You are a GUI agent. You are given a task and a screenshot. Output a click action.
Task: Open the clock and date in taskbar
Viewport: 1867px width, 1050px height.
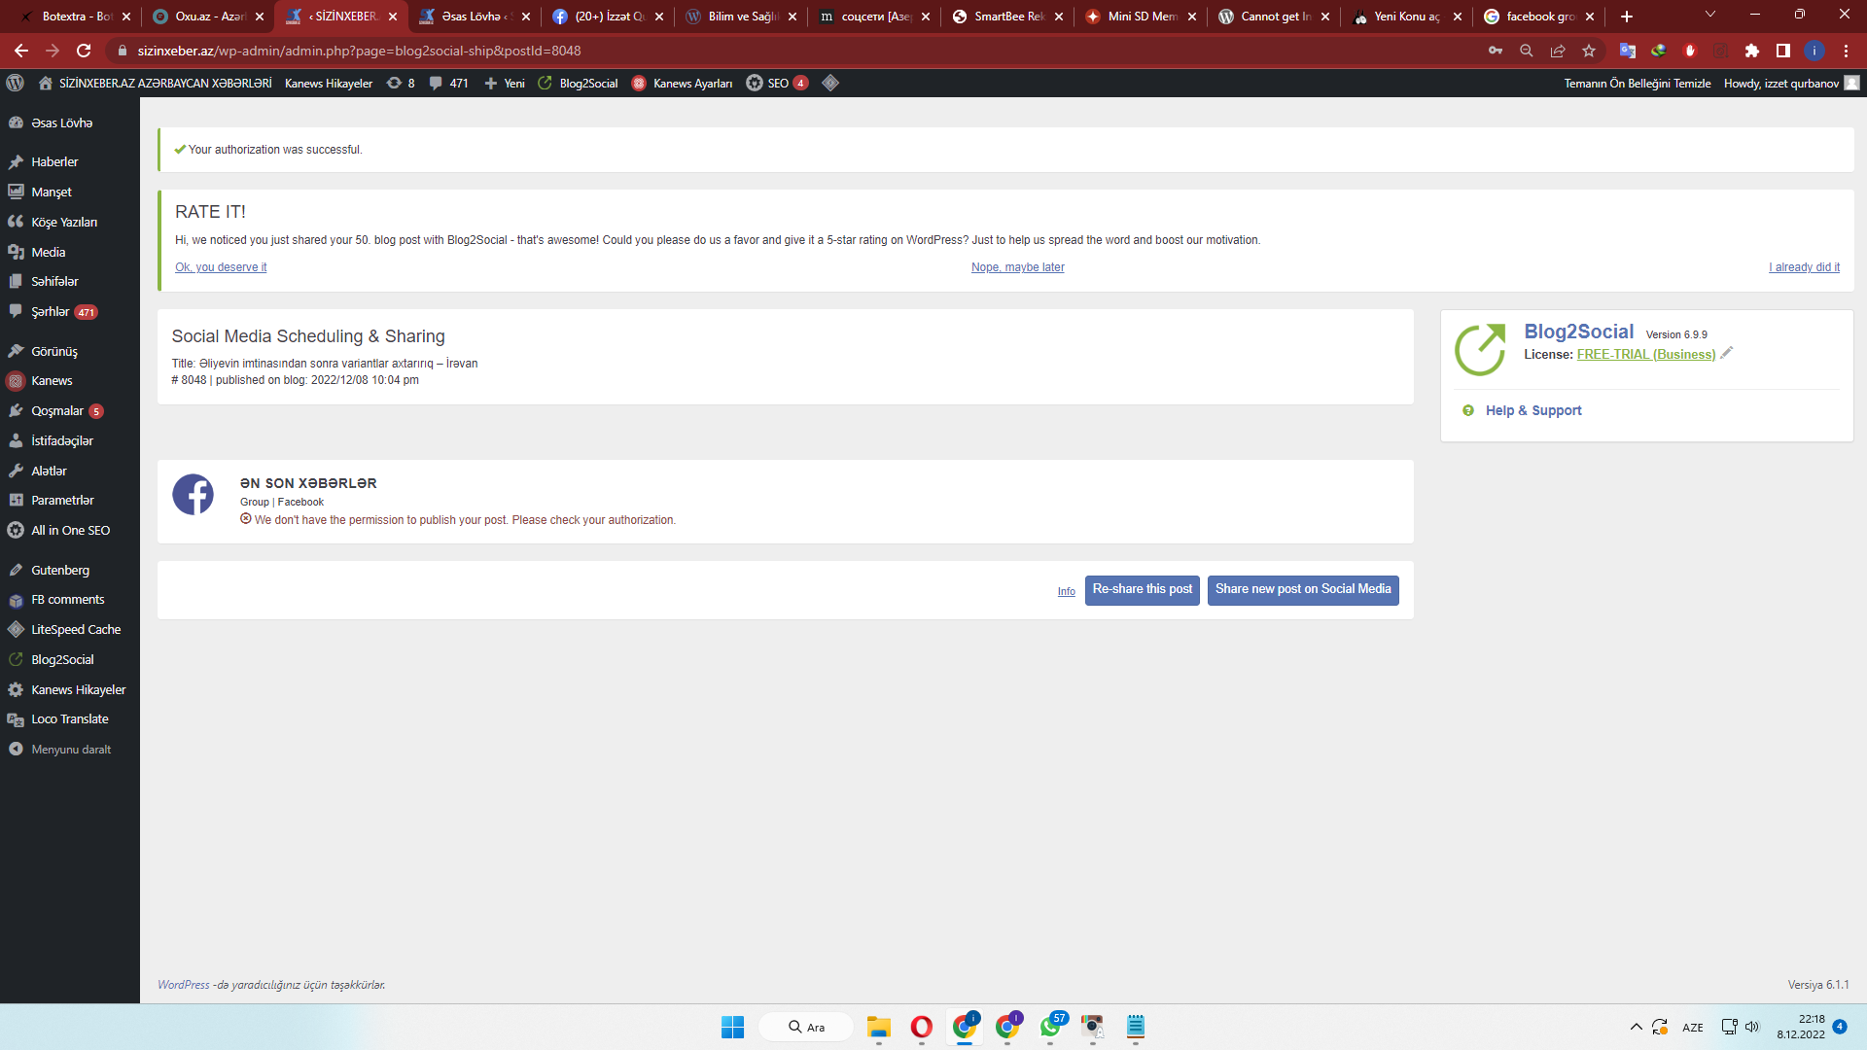click(1801, 1027)
